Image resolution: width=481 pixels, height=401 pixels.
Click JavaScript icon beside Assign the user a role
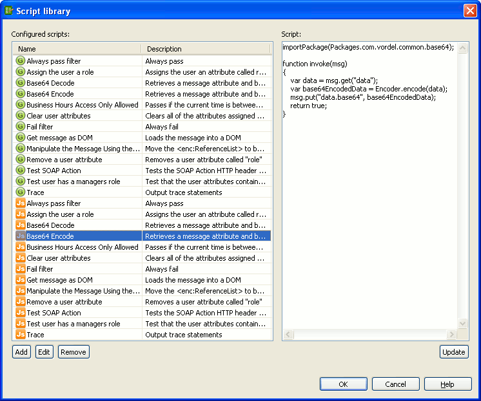20,214
